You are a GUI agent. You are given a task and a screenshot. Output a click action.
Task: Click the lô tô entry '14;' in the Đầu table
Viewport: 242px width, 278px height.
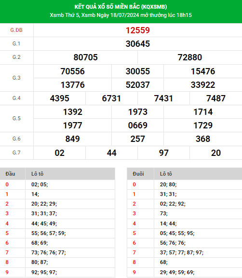pos(35,194)
